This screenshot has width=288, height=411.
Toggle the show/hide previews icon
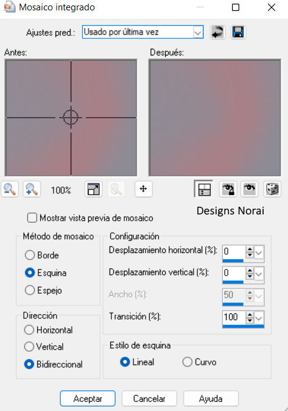coord(204,188)
